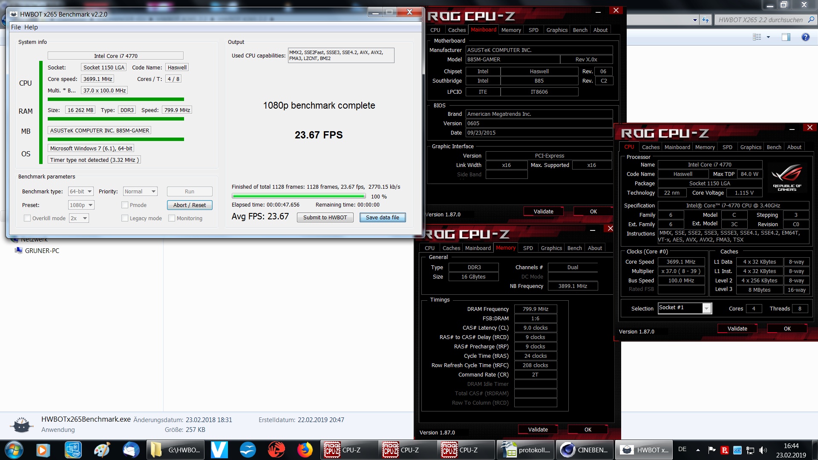This screenshot has width=818, height=460.
Task: Open Thunderbird mail from taskbar
Action: [131, 450]
